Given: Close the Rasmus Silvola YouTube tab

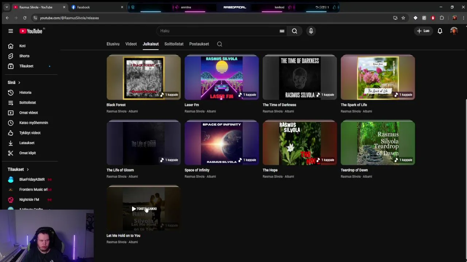Looking at the screenshot, I should (64, 7).
